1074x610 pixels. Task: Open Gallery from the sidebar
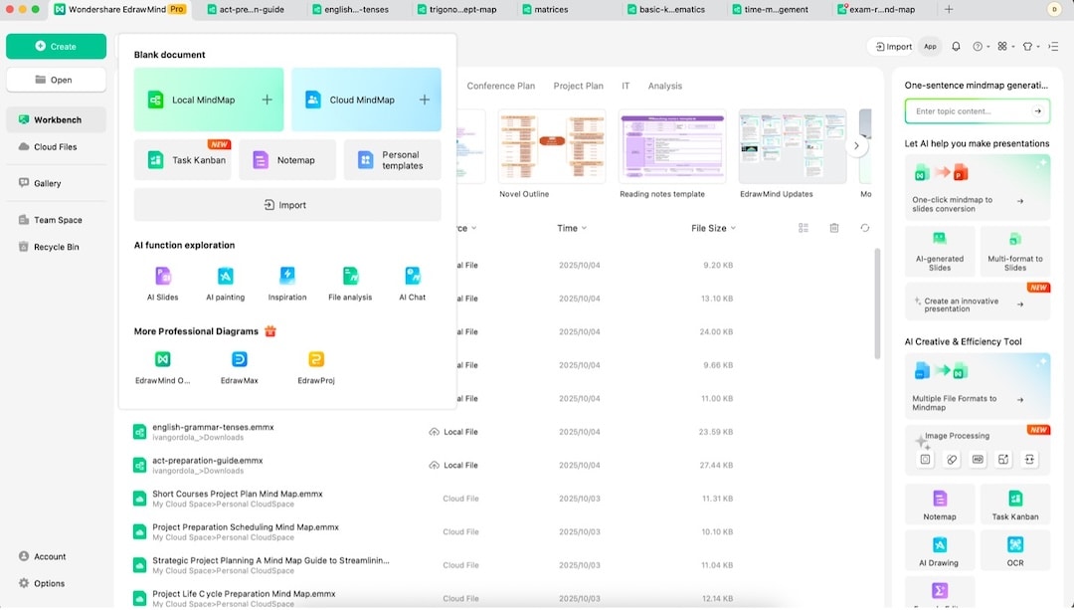point(47,181)
